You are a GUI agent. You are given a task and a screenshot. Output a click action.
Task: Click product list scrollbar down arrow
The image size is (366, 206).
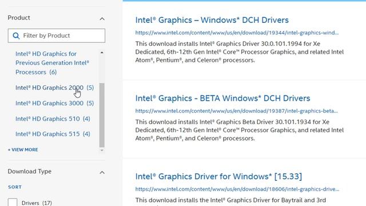(102, 150)
